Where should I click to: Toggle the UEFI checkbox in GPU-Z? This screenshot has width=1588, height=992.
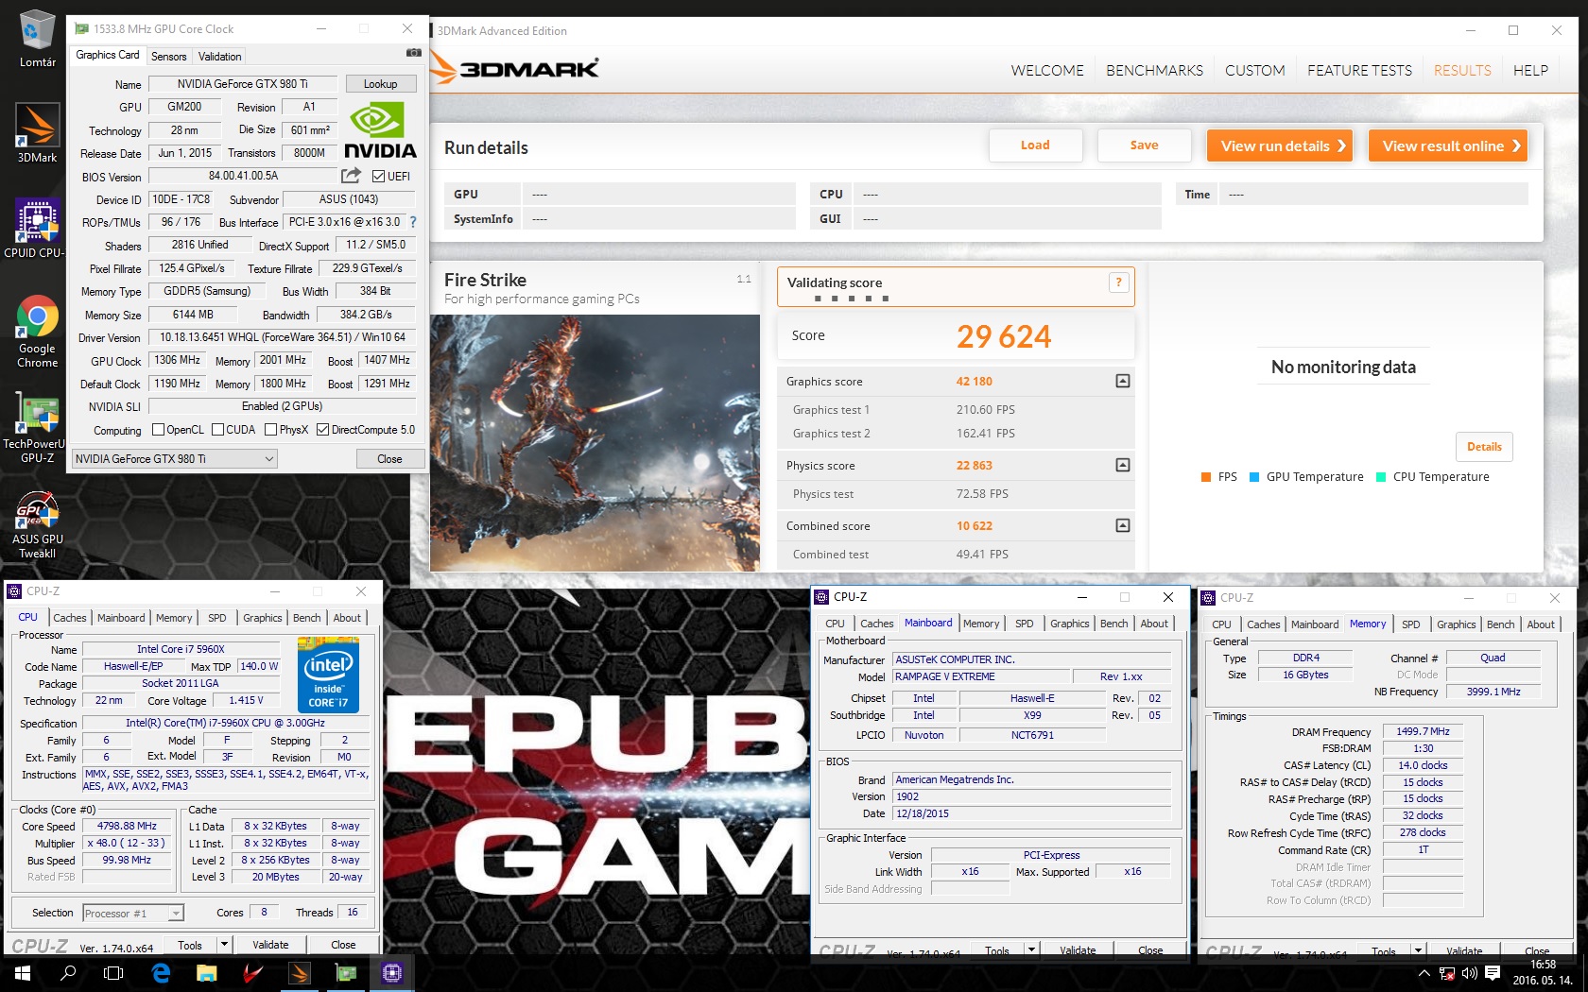tap(378, 177)
